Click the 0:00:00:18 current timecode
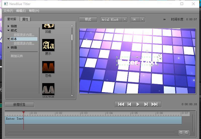The width and height of the screenshot is (201, 139). [x=189, y=104]
